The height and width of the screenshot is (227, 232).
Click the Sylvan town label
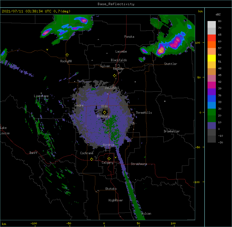point(105,66)
